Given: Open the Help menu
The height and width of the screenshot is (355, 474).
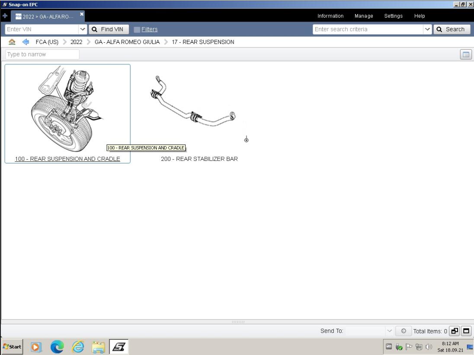Looking at the screenshot, I should [x=419, y=16].
